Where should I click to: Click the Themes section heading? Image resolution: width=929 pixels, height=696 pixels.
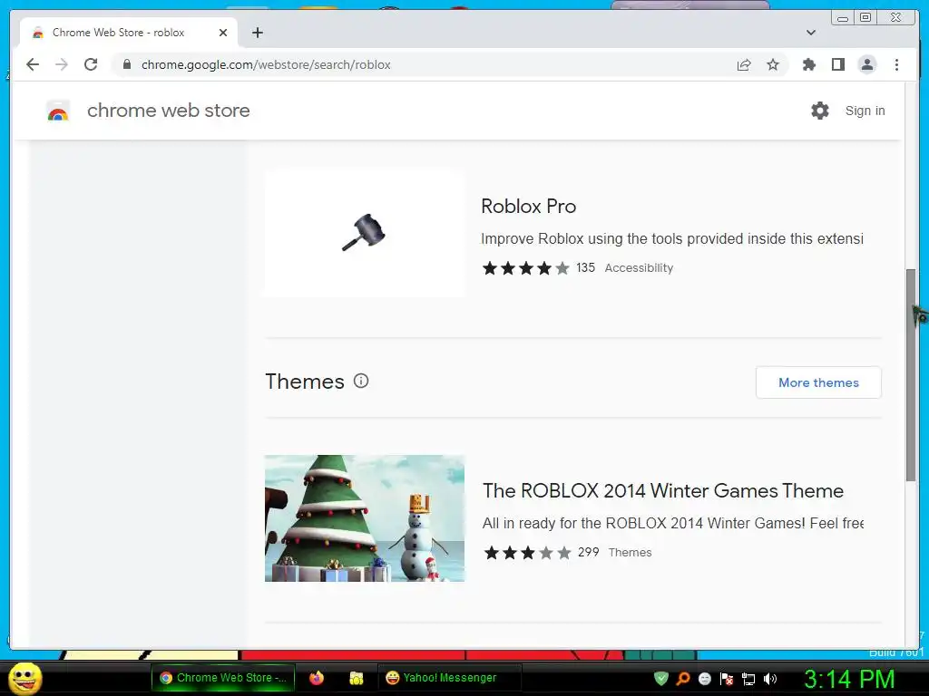pos(305,382)
